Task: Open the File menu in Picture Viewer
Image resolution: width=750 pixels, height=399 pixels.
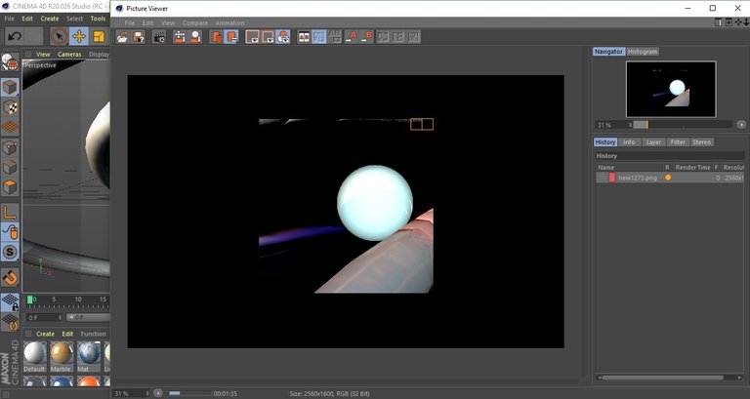Action: tap(129, 23)
